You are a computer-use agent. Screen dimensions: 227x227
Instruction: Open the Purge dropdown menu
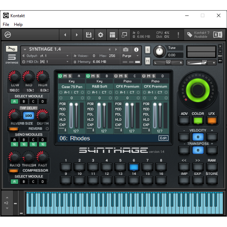point(130,56)
